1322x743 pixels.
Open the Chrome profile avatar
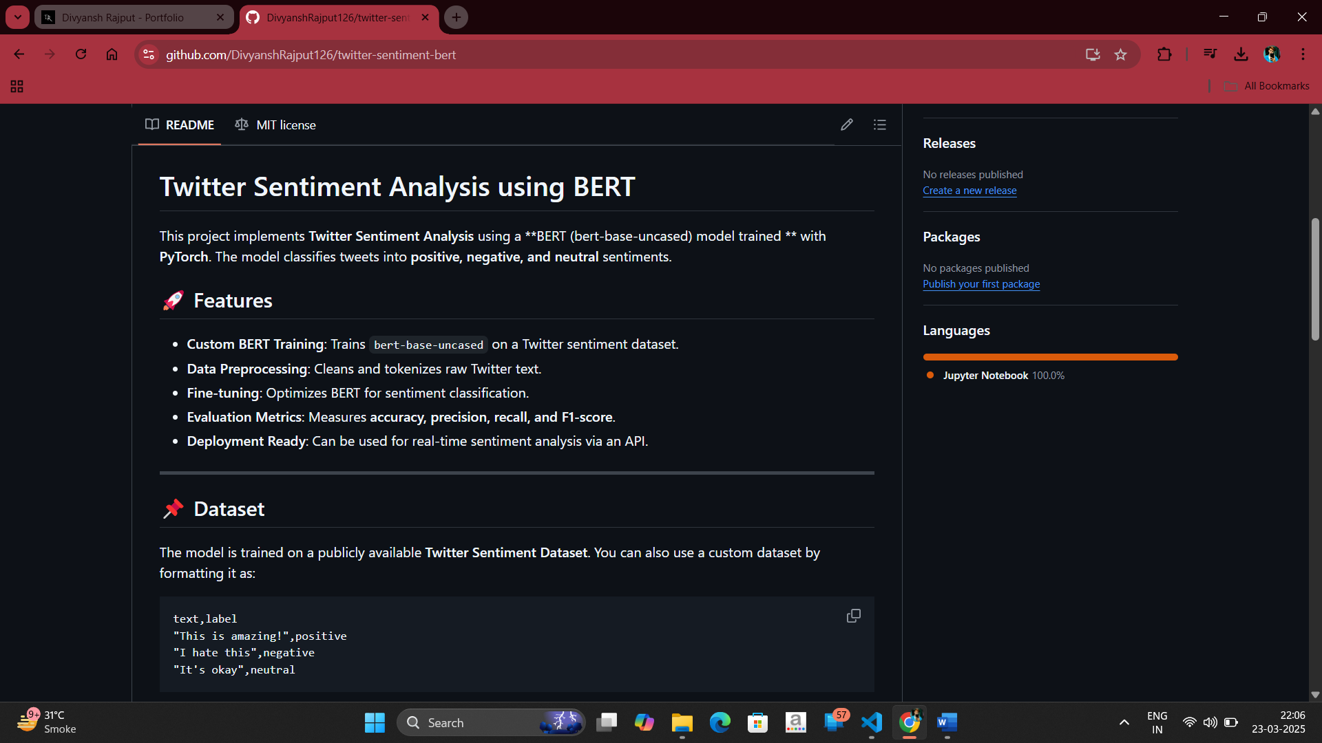[x=1272, y=54]
